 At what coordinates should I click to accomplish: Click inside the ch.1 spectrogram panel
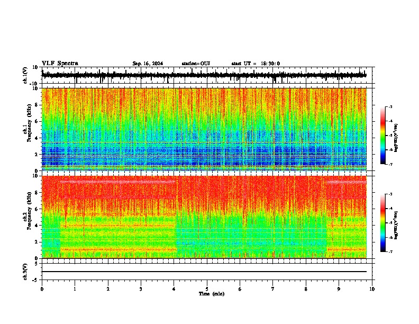click(204, 129)
